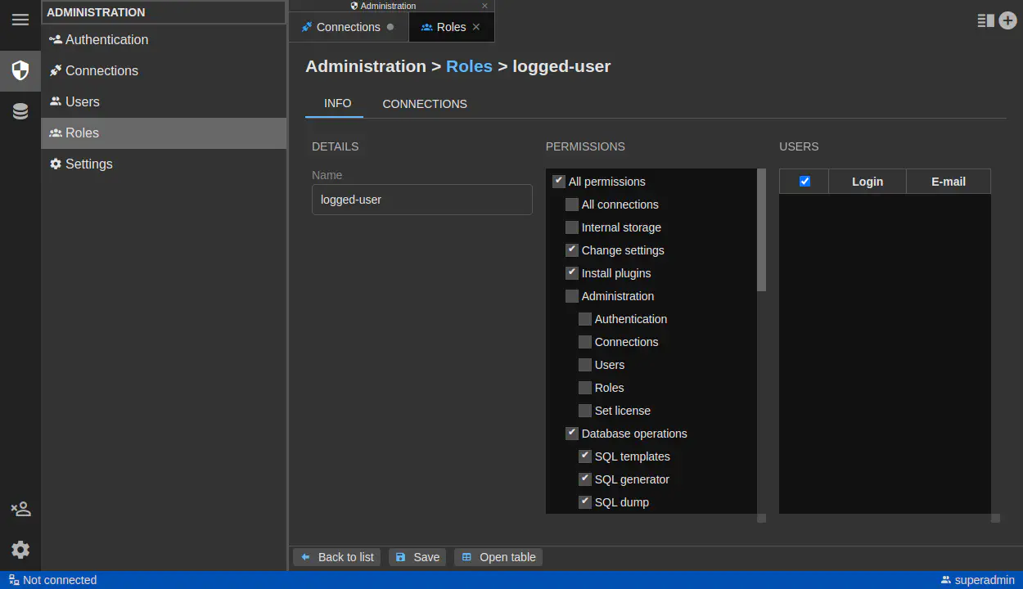Click the add new tab plus icon

[1007, 20]
